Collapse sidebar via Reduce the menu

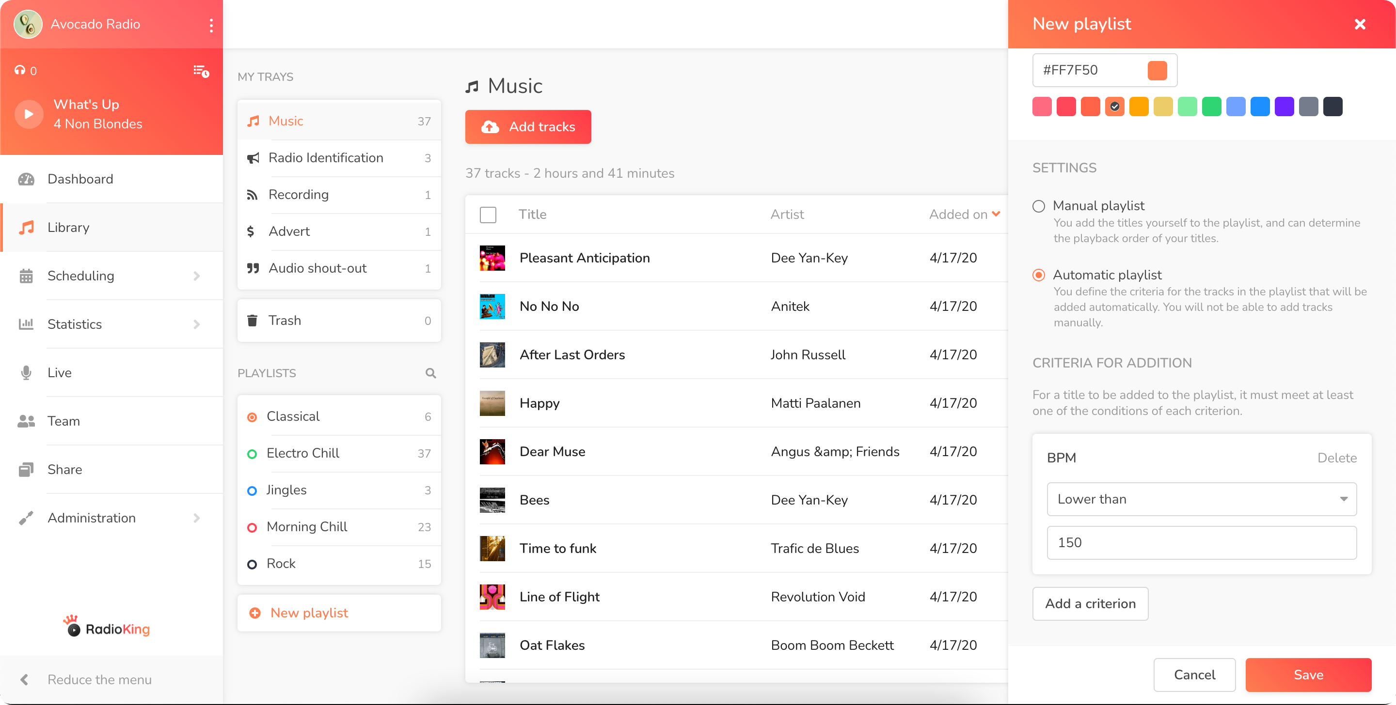[x=111, y=679]
